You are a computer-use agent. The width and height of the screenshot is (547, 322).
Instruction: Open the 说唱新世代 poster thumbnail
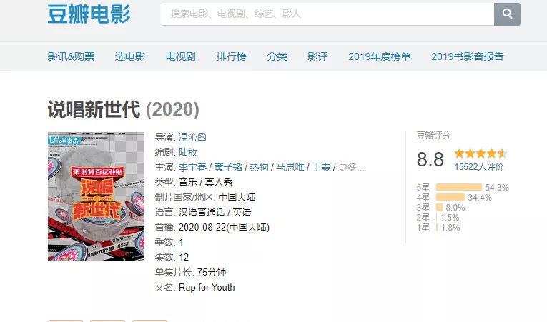coord(96,196)
